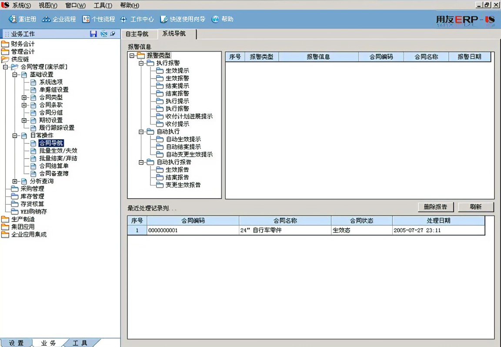Click the 存货核算 folder icon
Image resolution: width=501 pixels, height=347 pixels.
click(x=15, y=204)
